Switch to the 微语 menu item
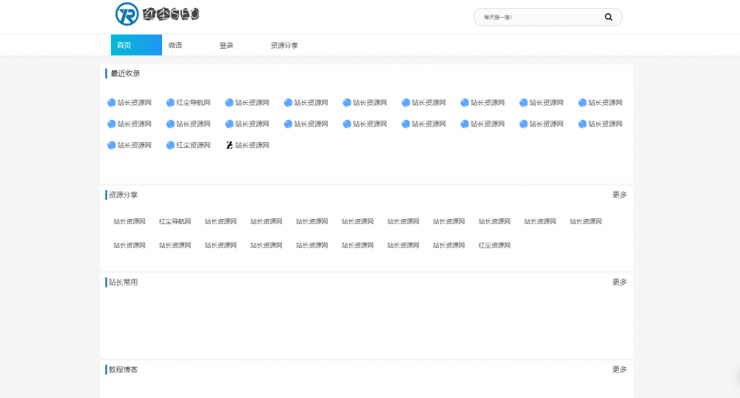This screenshot has width=740, height=398. pos(175,45)
